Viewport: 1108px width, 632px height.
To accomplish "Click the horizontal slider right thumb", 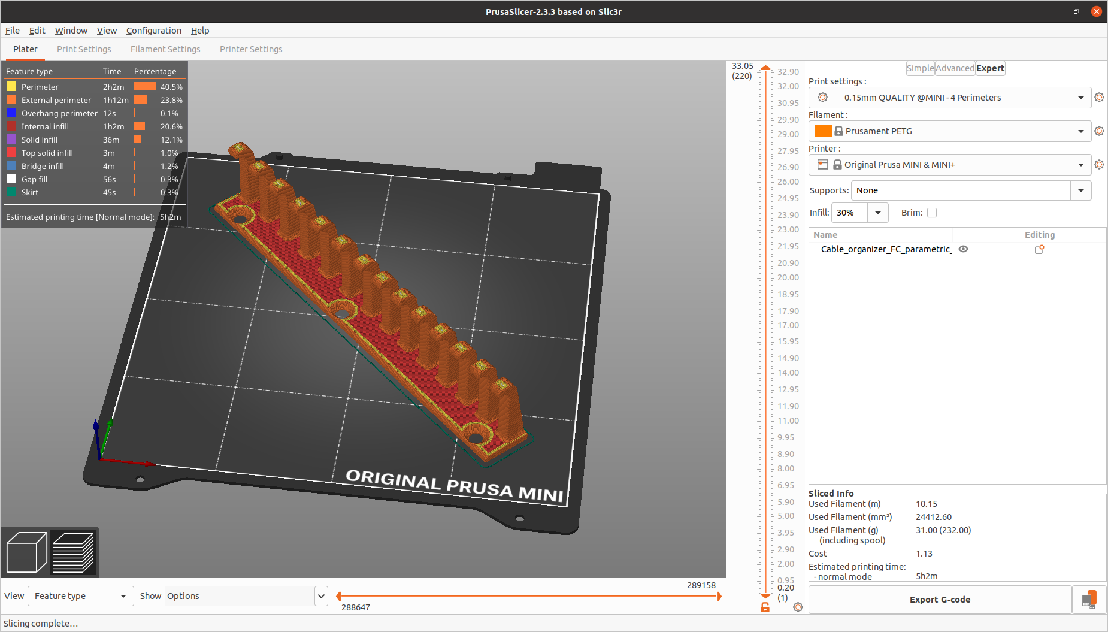I will [x=719, y=596].
